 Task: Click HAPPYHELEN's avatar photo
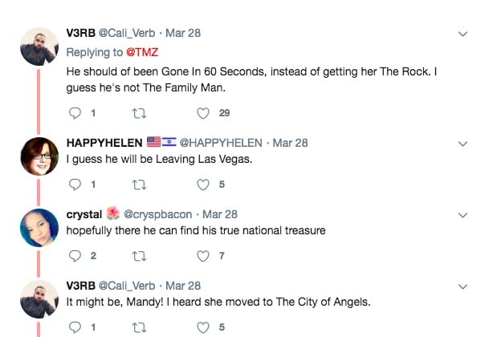point(39,154)
